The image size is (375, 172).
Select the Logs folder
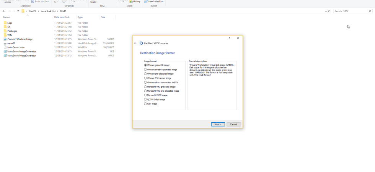click(x=10, y=23)
